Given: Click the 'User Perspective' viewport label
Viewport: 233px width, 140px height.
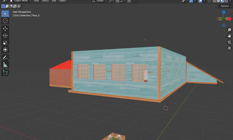Looking at the screenshot, I should tap(22, 12).
